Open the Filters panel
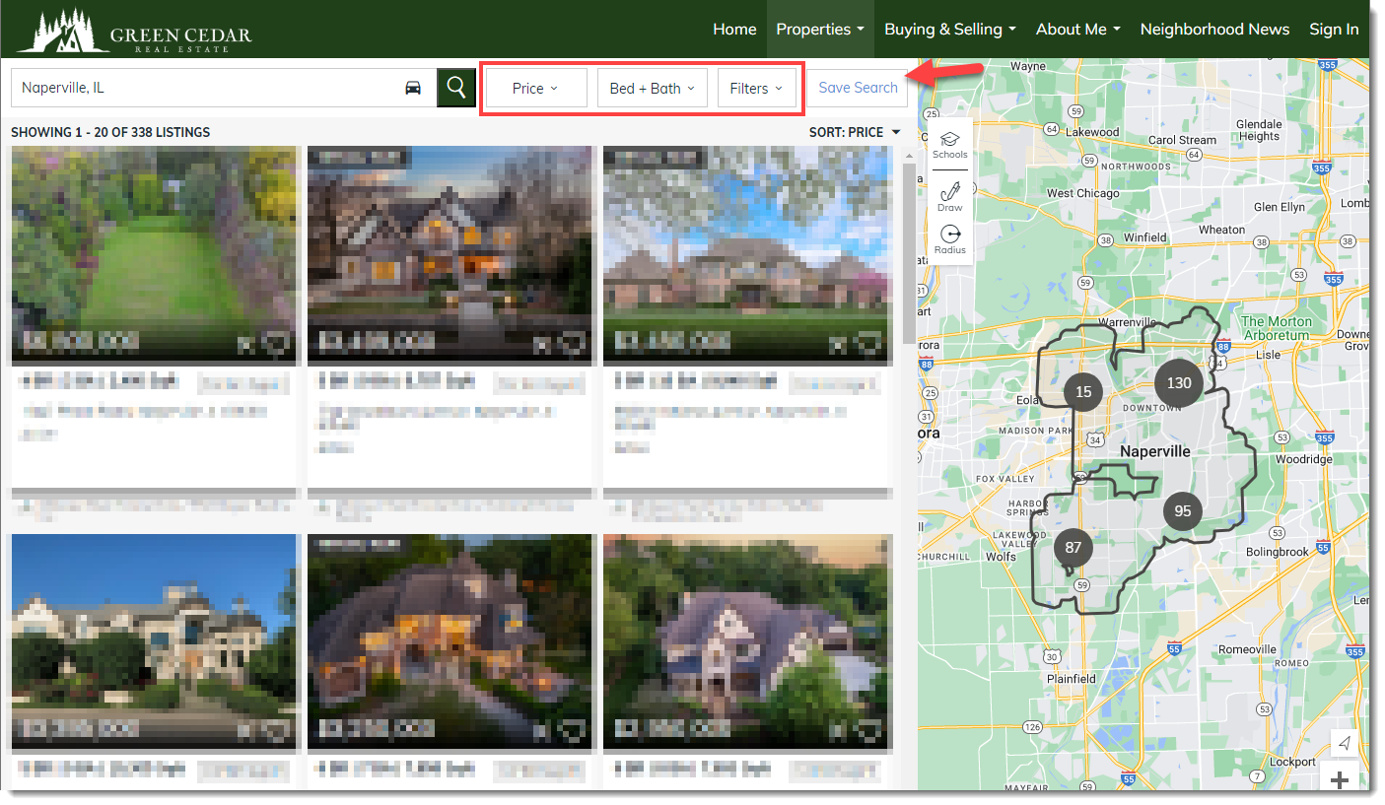Viewport: 1385px width, 805px height. 756,87
